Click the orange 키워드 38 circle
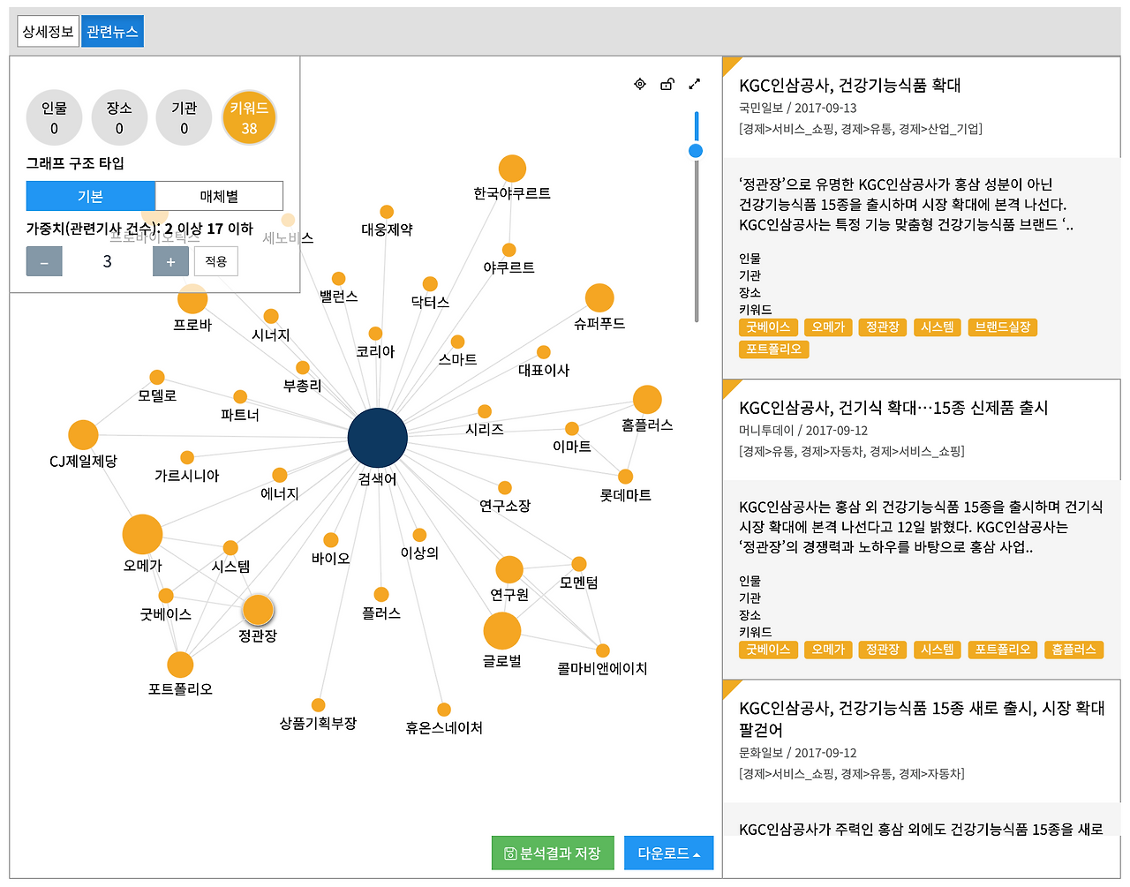Screen dimensions: 1130x887 click(x=248, y=117)
